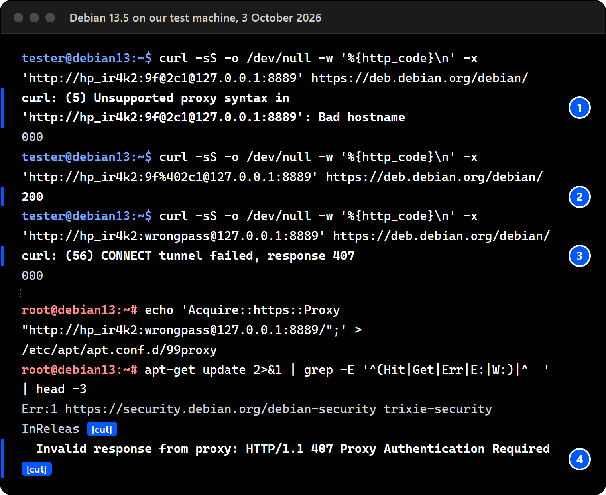Click the third maximize window dot
606x495 pixels.
[50, 18]
